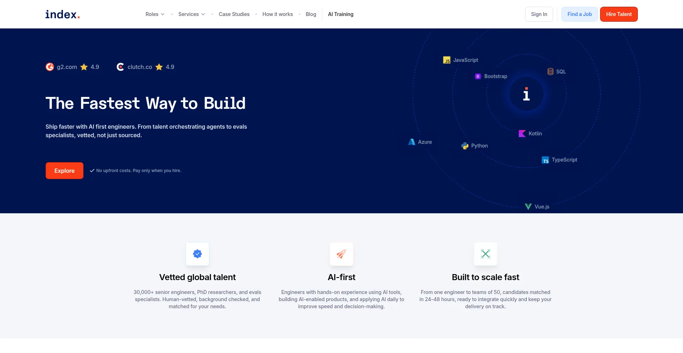Click the JavaScript JS icon
This screenshot has height=353, width=683.
click(x=447, y=60)
